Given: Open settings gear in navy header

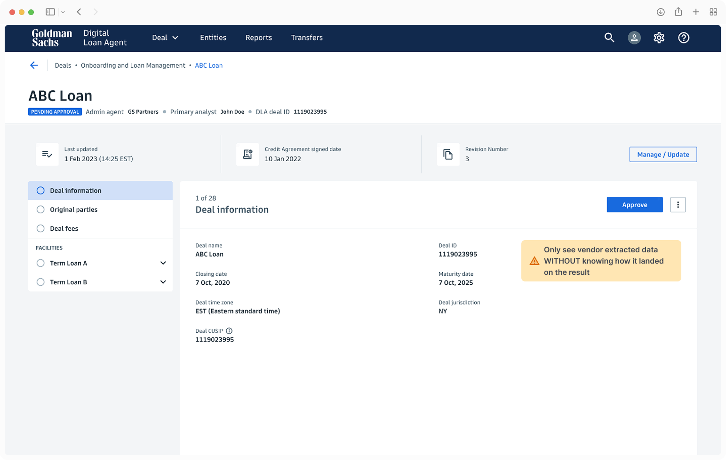Looking at the screenshot, I should [659, 38].
